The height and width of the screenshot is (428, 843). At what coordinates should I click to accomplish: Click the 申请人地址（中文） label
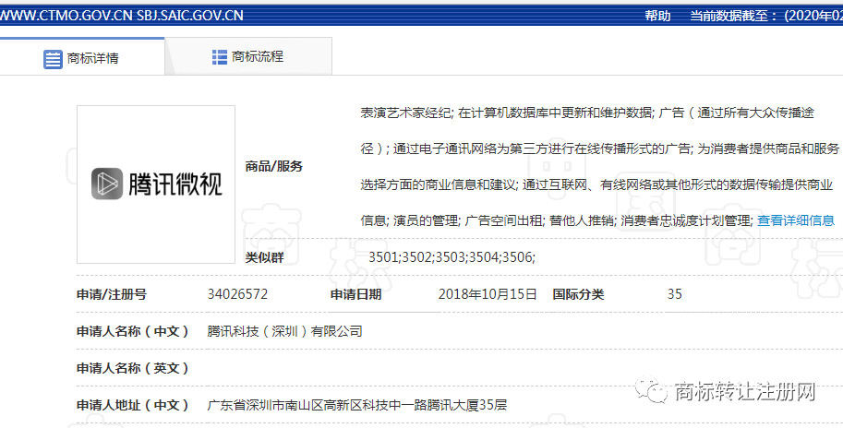(x=133, y=405)
